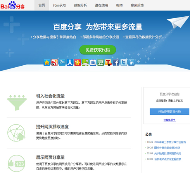Follow the 切换账号 link

point(169,120)
